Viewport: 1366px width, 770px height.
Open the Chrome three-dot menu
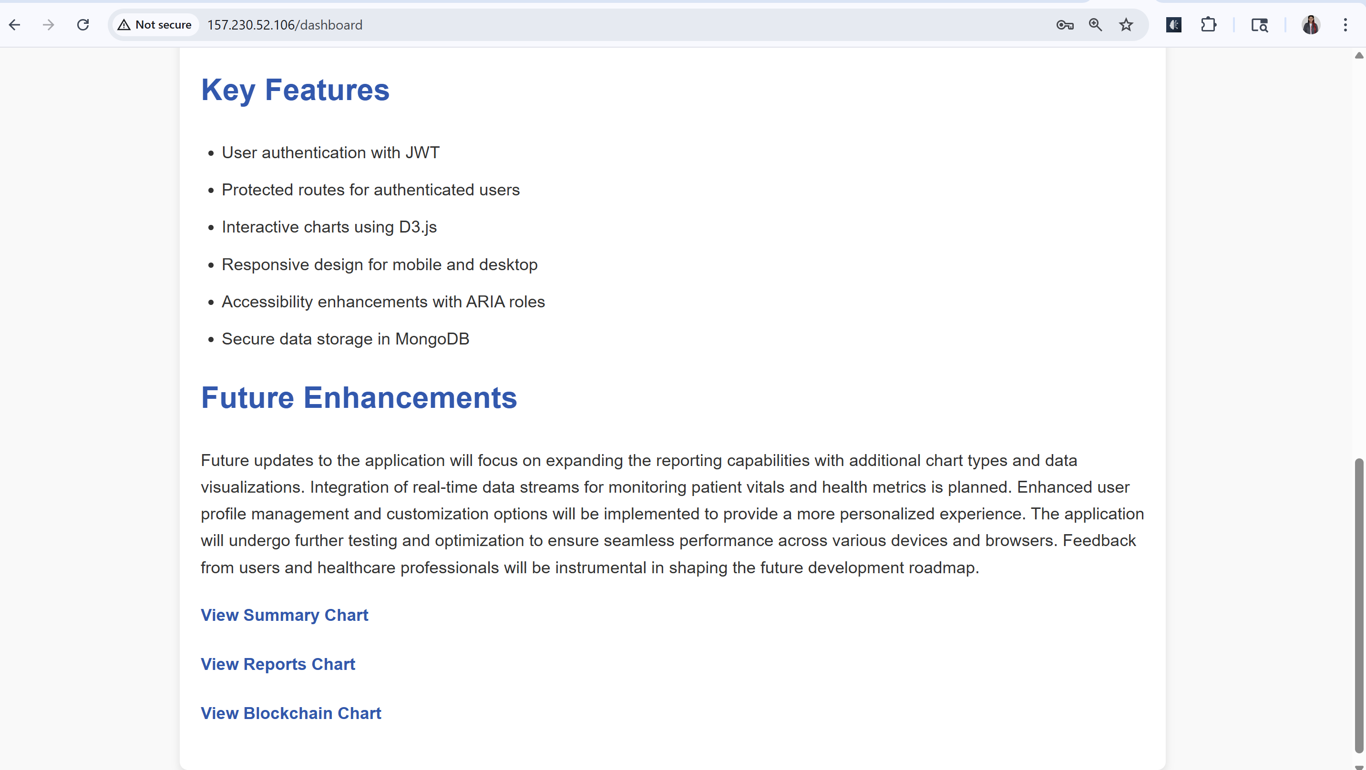pos(1345,25)
